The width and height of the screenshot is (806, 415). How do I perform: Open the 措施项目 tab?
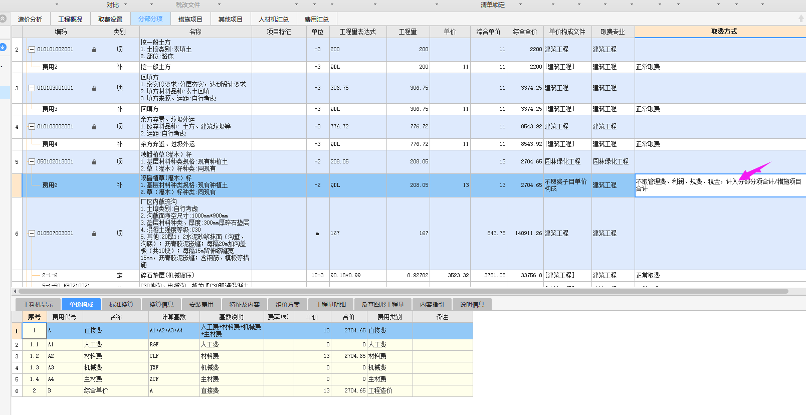(190, 19)
